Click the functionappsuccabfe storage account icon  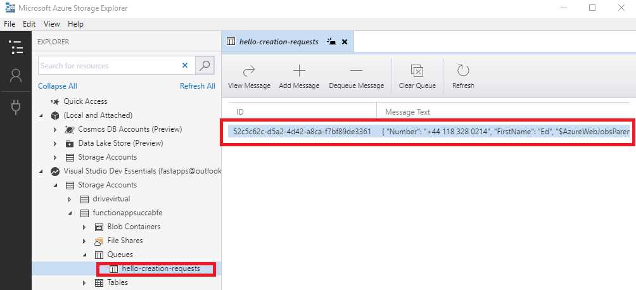click(84, 213)
